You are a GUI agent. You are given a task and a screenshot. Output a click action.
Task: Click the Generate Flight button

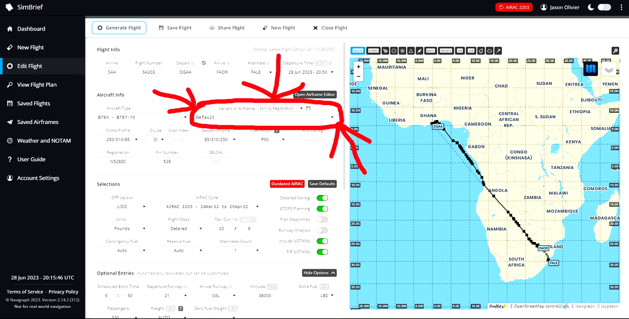[119, 28]
